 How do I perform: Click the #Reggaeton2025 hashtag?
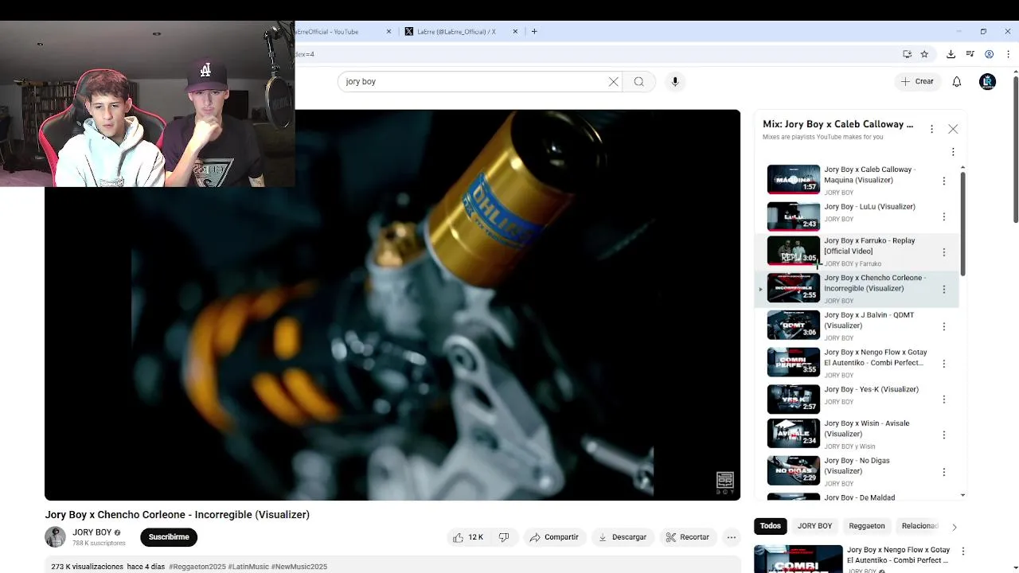pos(197,567)
